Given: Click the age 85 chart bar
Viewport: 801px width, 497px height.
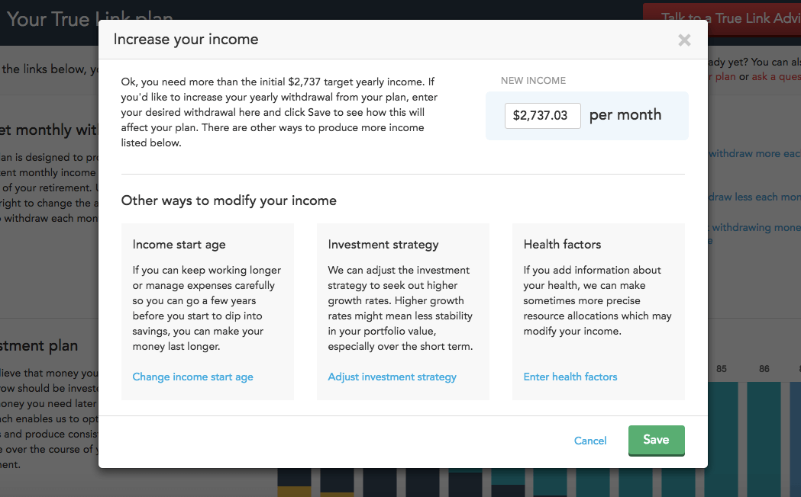Looking at the screenshot, I should coord(722,438).
